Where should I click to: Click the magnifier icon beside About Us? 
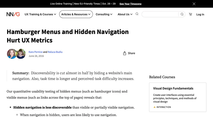137,14
